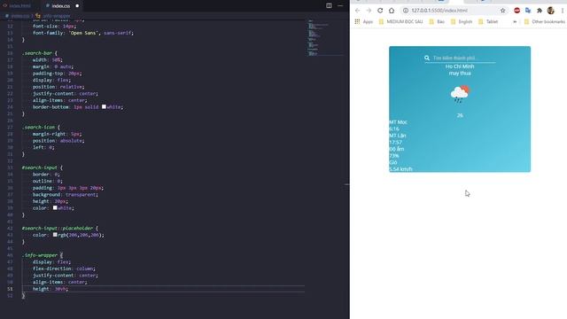
Task: Open the Extensions puzzle icon
Action: pyautogui.click(x=540, y=11)
